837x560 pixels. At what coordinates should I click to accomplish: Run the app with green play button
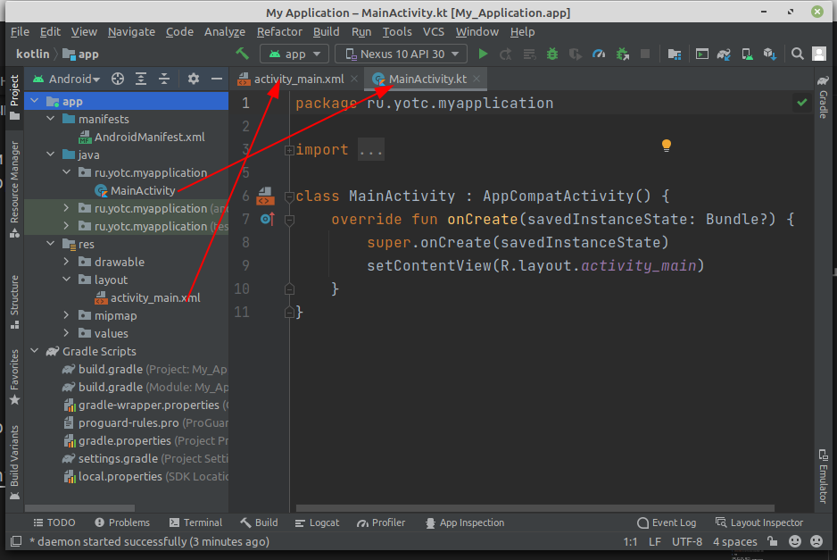click(483, 54)
